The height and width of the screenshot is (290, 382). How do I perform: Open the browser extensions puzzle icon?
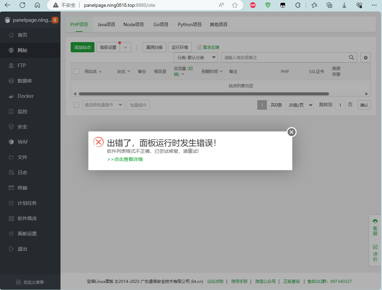tap(298, 5)
